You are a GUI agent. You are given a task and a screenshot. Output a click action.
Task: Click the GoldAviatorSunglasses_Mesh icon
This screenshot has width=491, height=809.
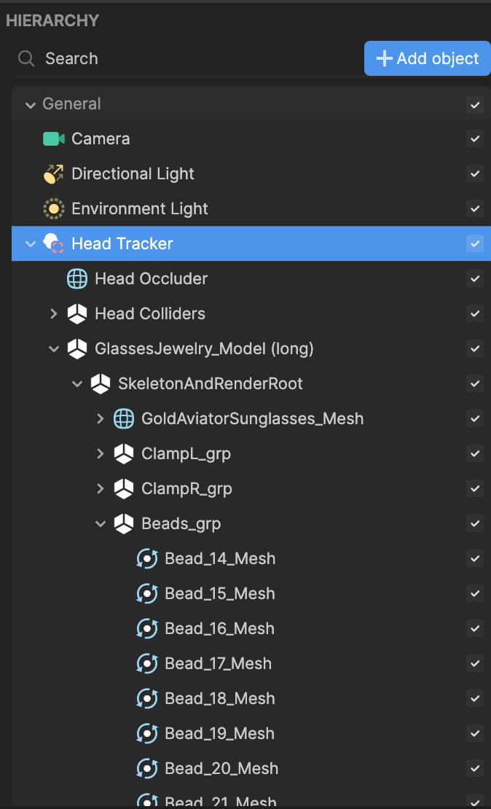(124, 418)
